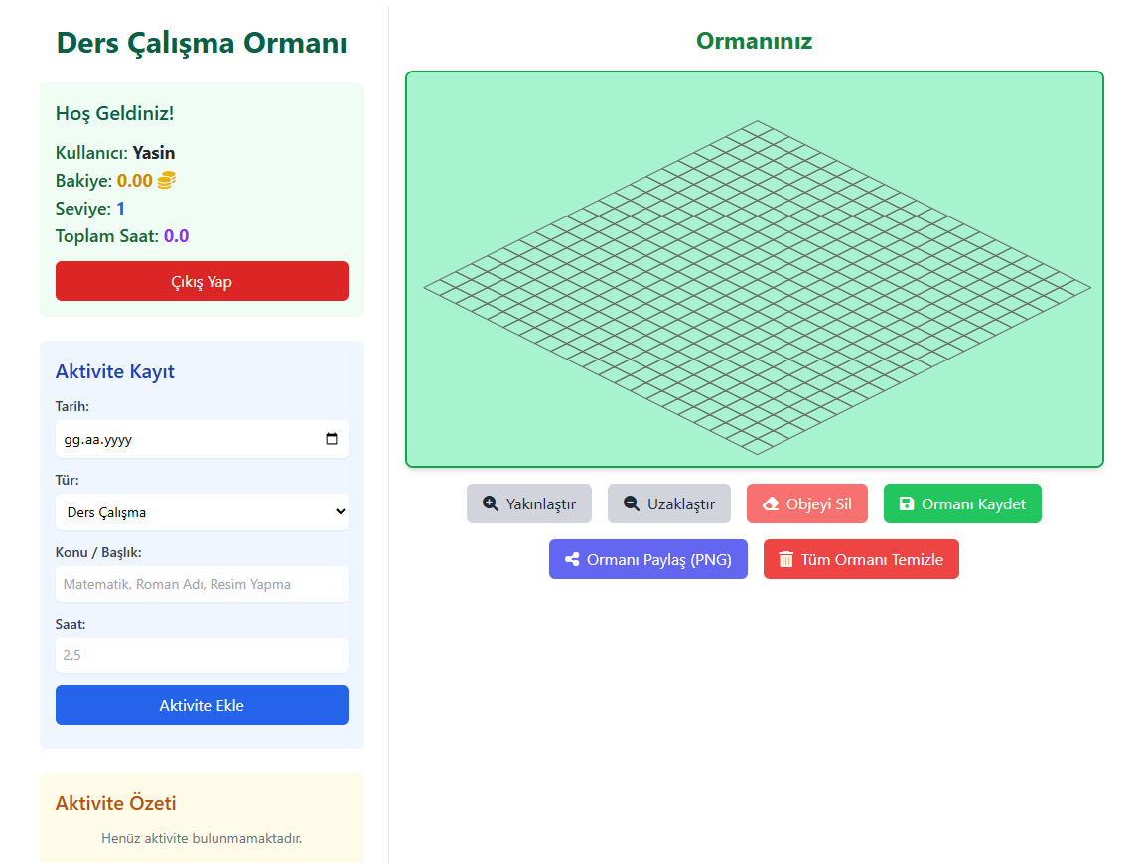Click the Ders Çalışma Ormanı app title
Image resolution: width=1139 pixels, height=863 pixels.
point(201,43)
